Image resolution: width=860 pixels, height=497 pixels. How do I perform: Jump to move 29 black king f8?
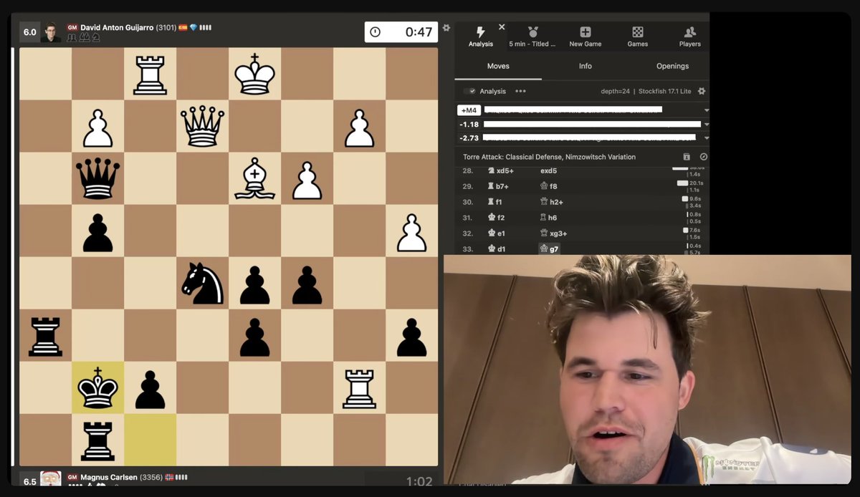click(548, 186)
